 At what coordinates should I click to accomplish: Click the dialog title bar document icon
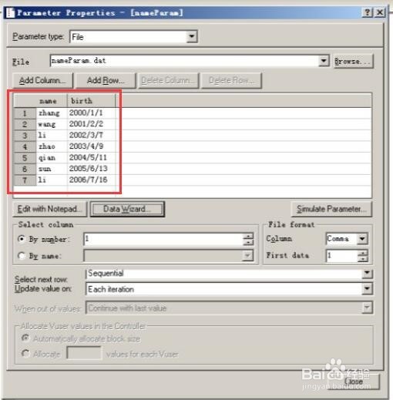pos(10,12)
